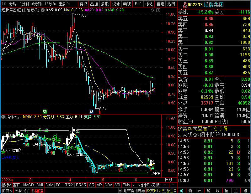Switch to 分时 intraday view

(x=13, y=4)
